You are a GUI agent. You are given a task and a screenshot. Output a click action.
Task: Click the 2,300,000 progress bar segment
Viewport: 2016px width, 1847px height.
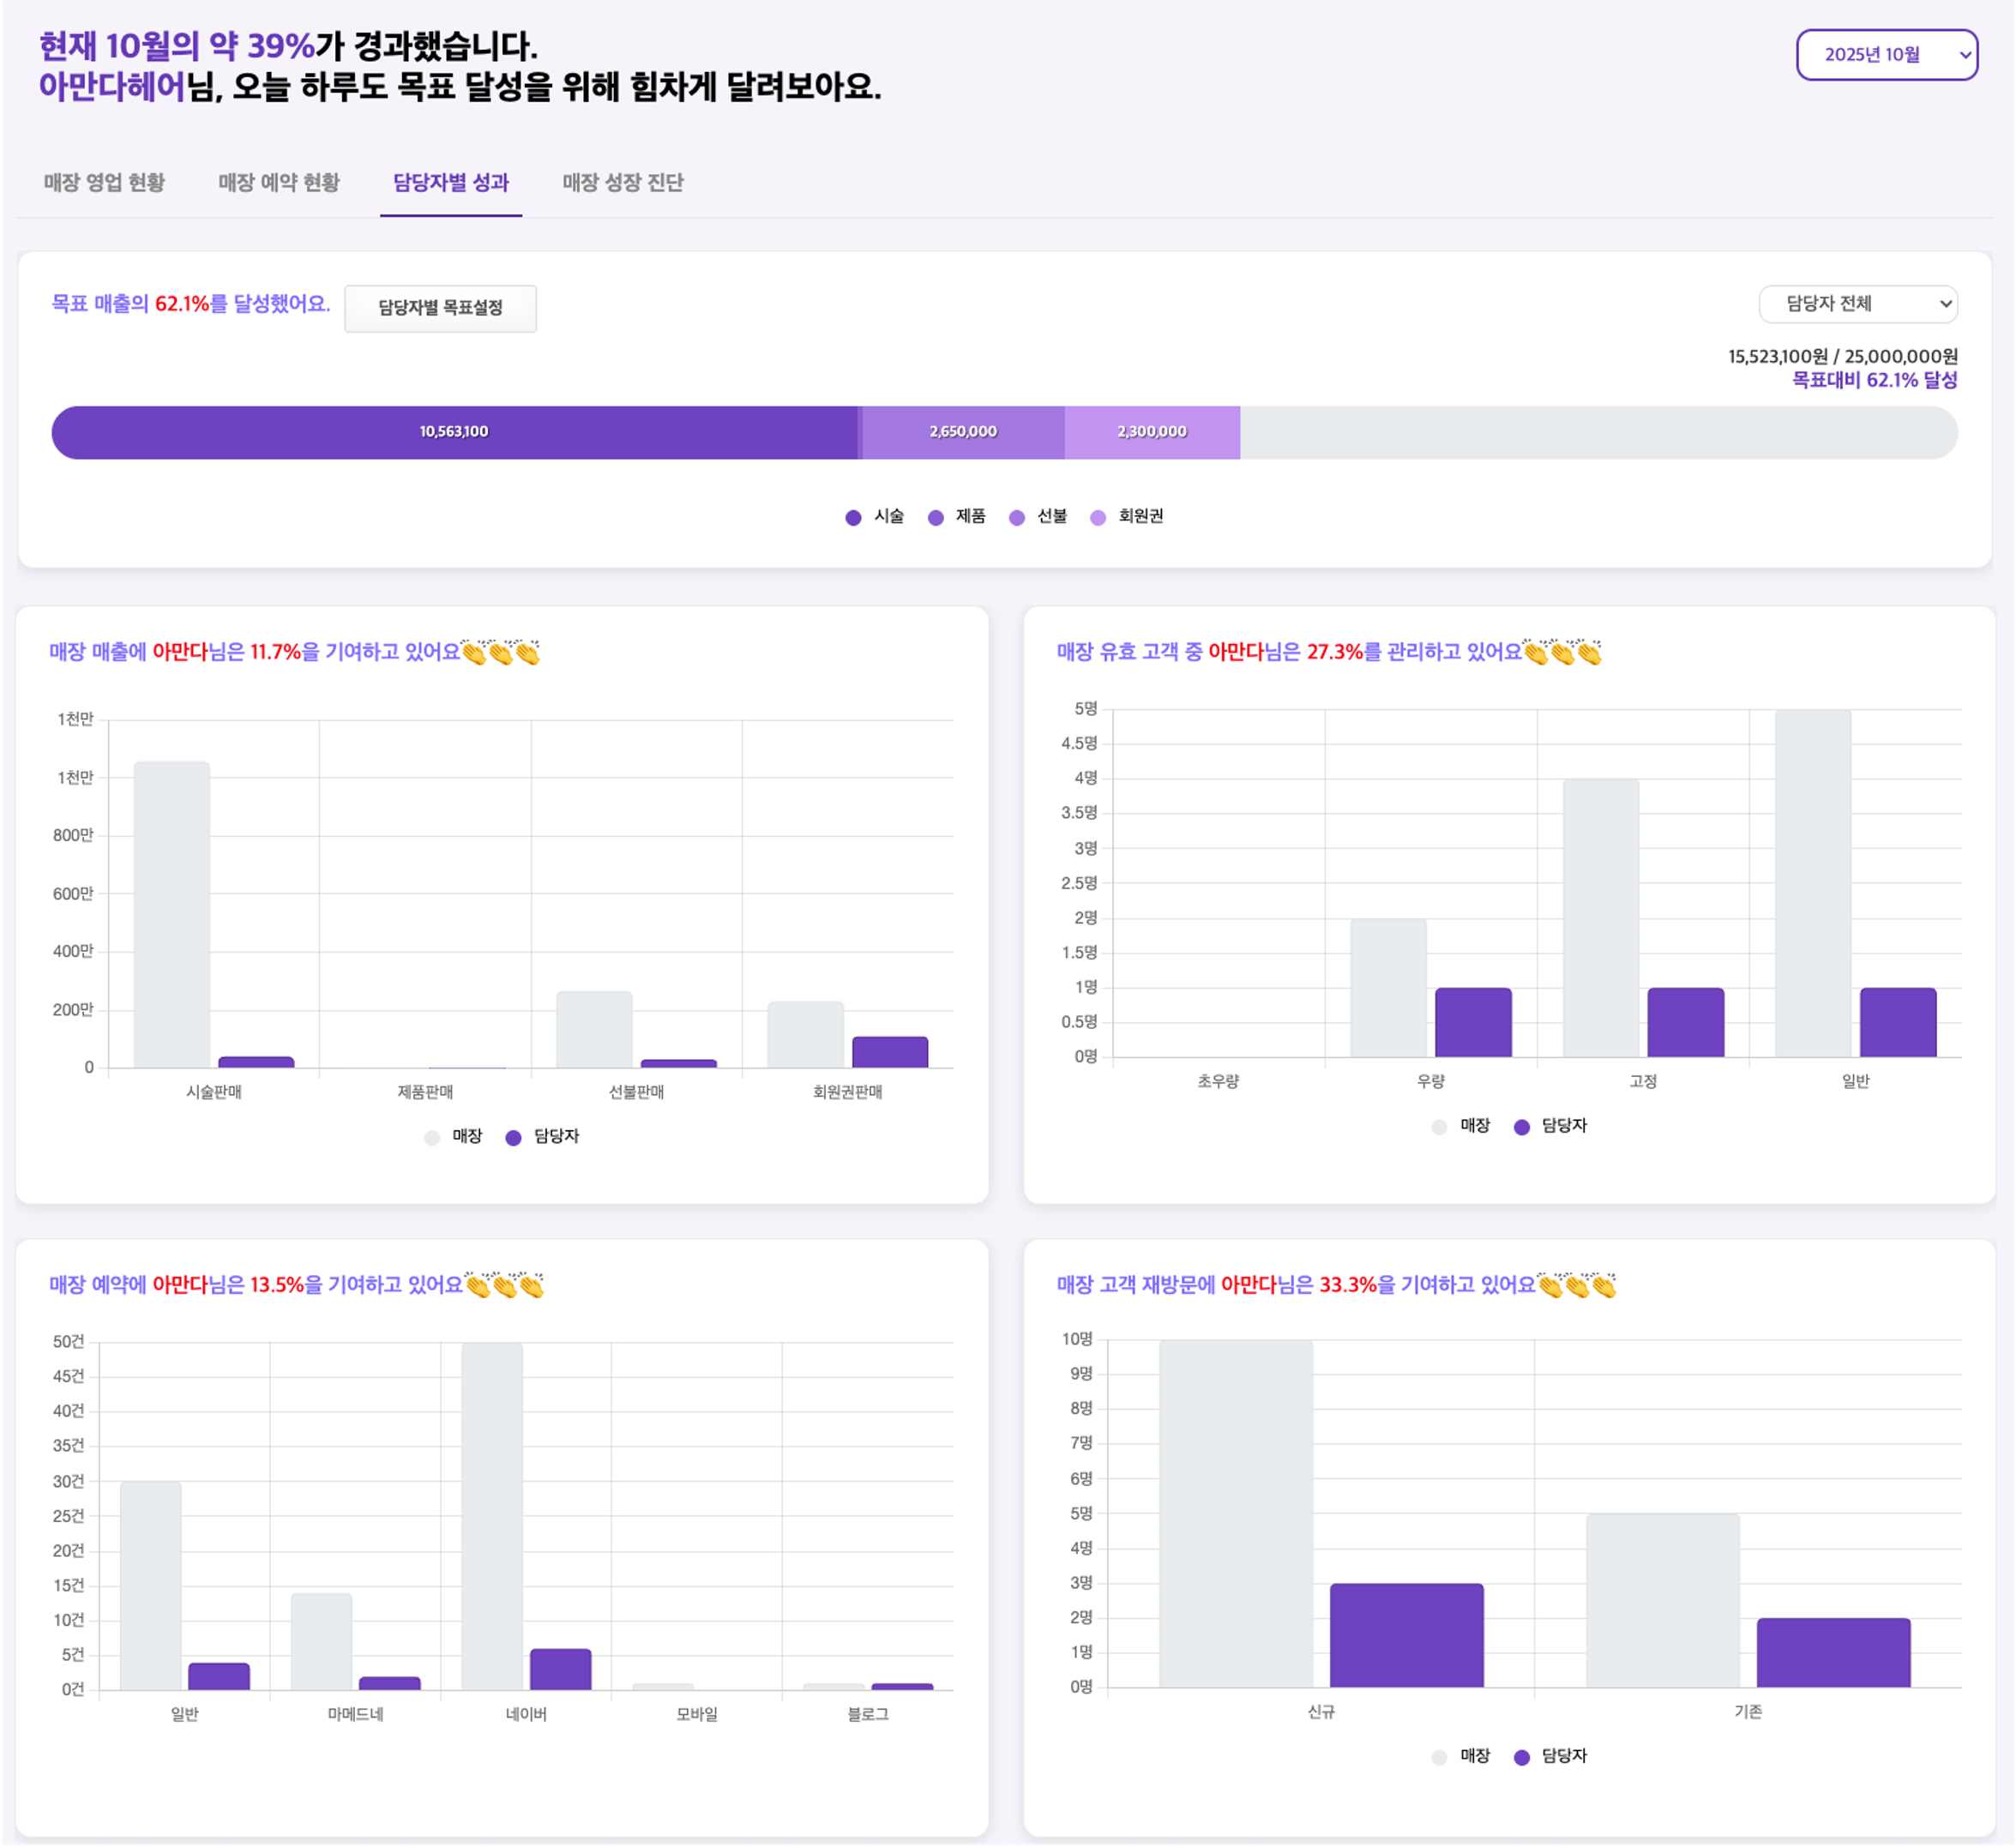pos(1152,432)
